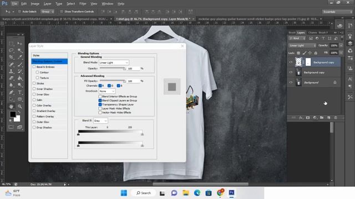Select the Crop tool
Viewport: 355px width, 199px height.
click(11, 57)
